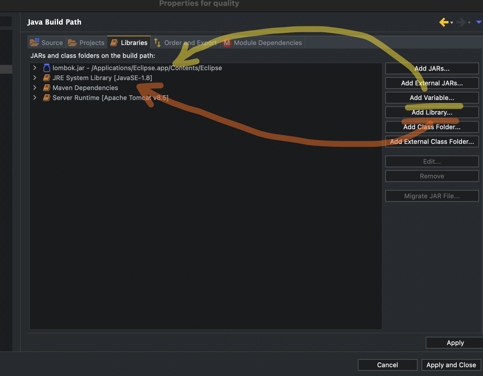Click the Maven Dependencies library icon
Viewport: 483px width, 376px height.
click(x=46, y=88)
